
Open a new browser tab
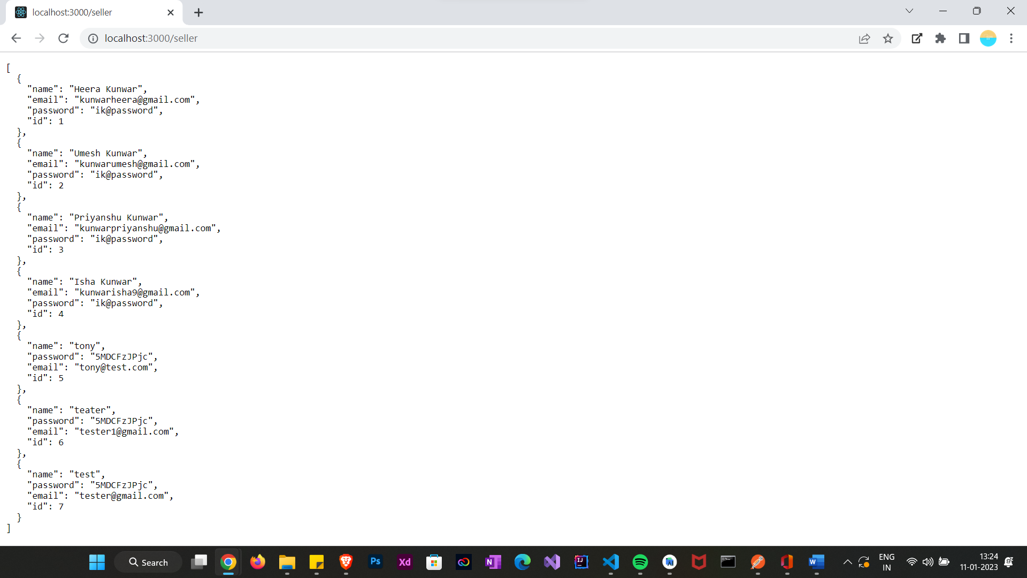[198, 12]
